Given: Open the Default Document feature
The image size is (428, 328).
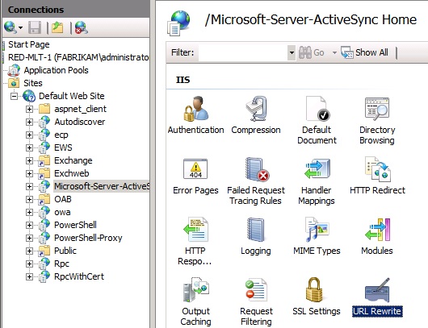Looking at the screenshot, I should [x=317, y=120].
